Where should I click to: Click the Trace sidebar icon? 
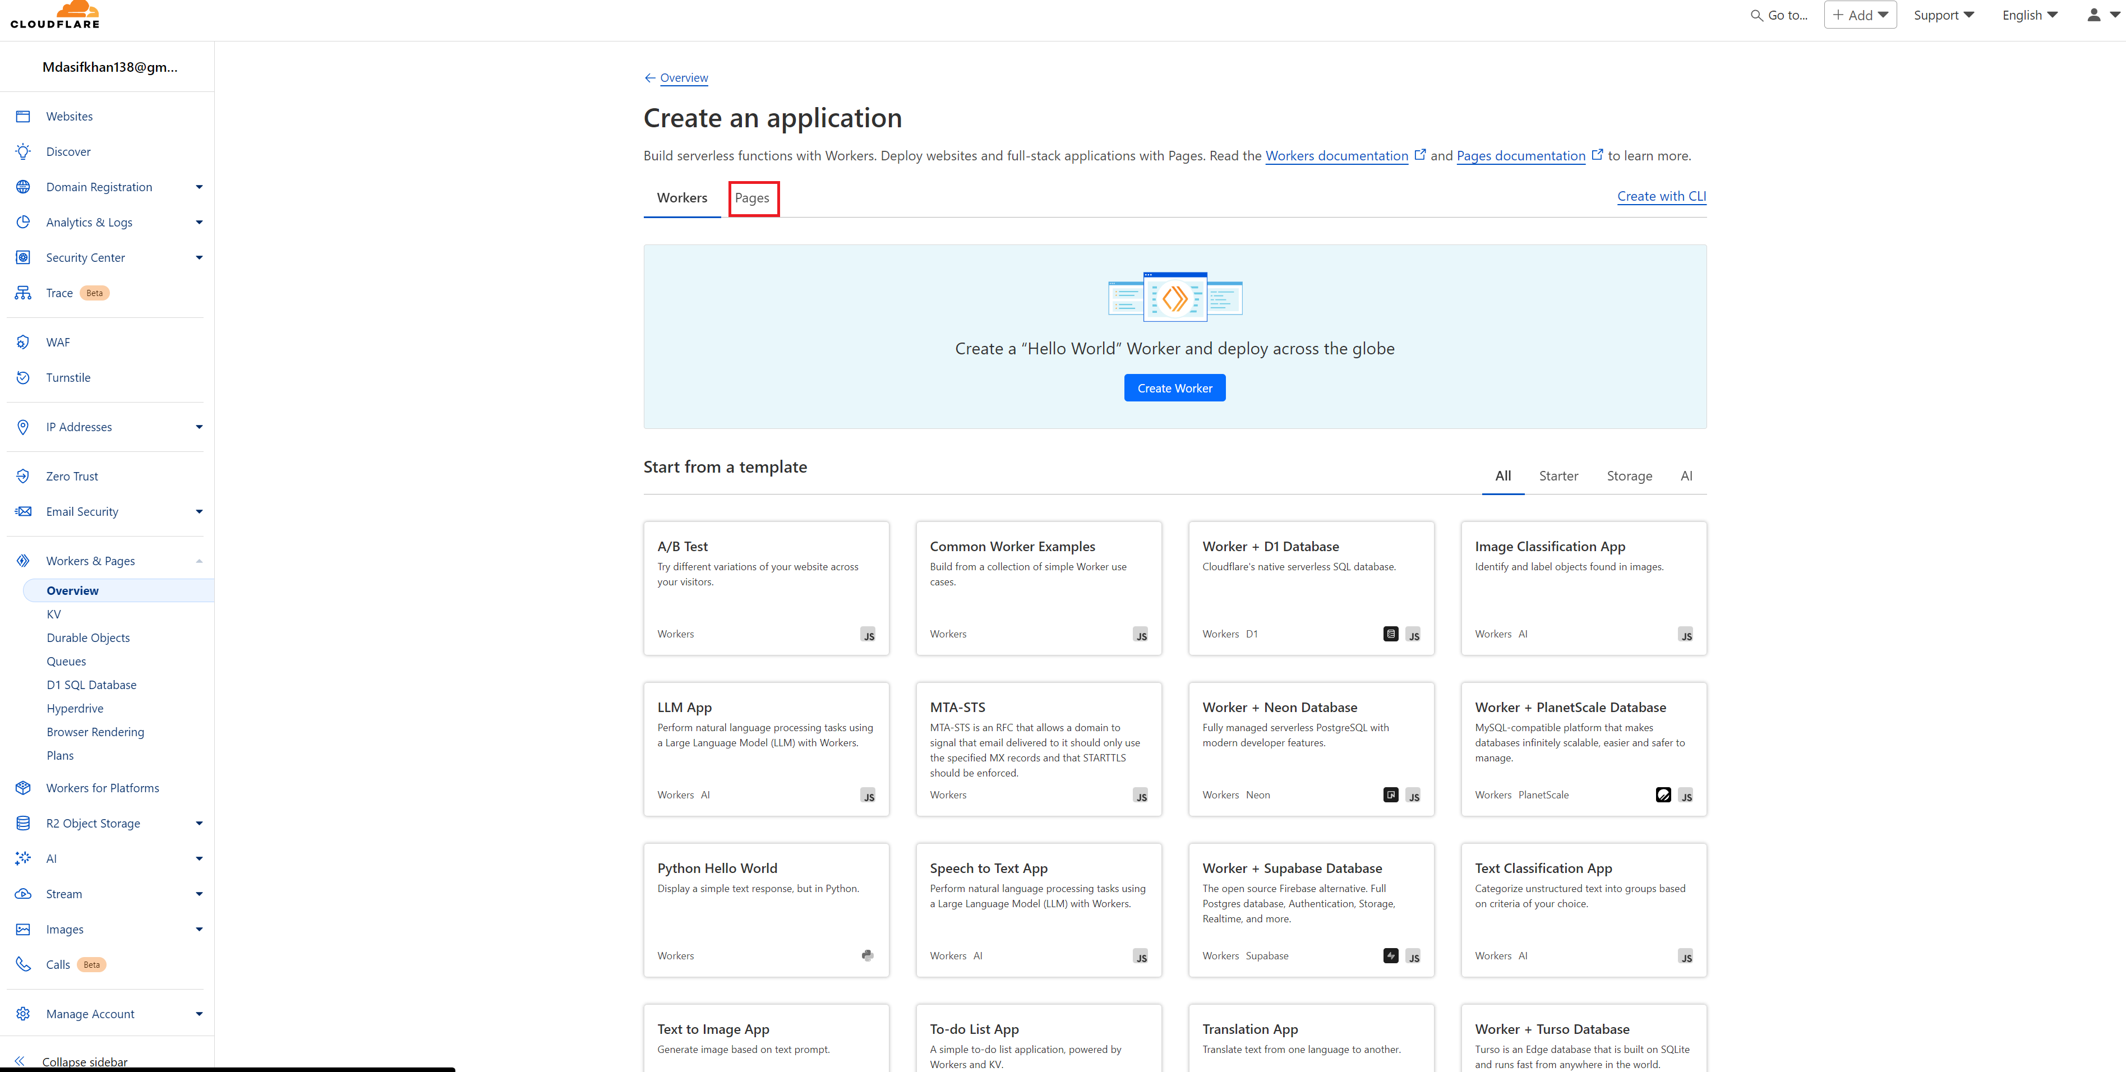pyautogui.click(x=23, y=293)
